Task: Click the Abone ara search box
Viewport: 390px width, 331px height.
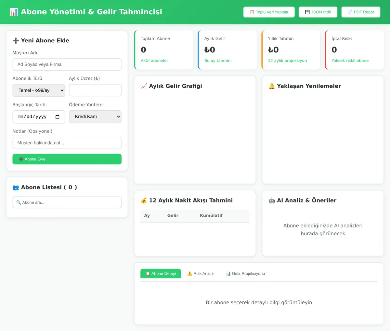Action: (x=67, y=202)
